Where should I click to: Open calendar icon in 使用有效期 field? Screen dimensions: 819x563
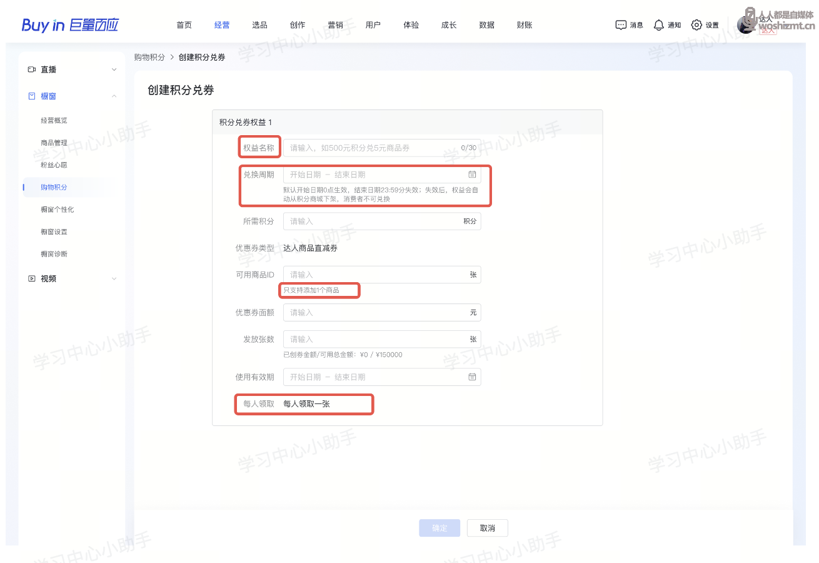tap(472, 377)
